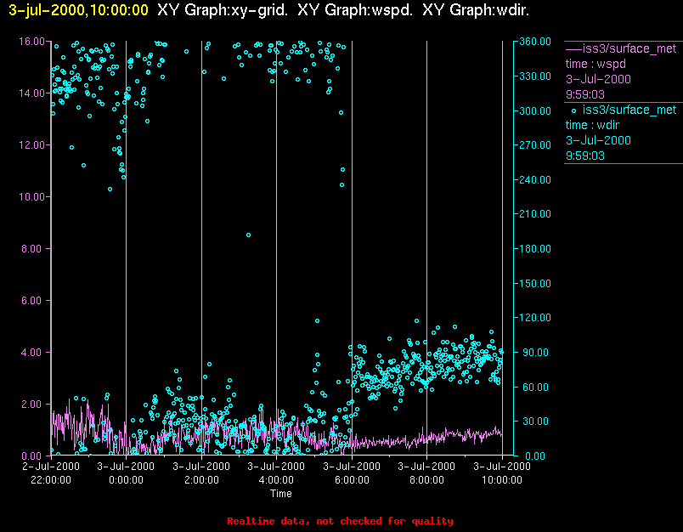Screen dimensions: 683x532
Task: Click the left axis value 10.00
Action: pyautogui.click(x=31, y=197)
